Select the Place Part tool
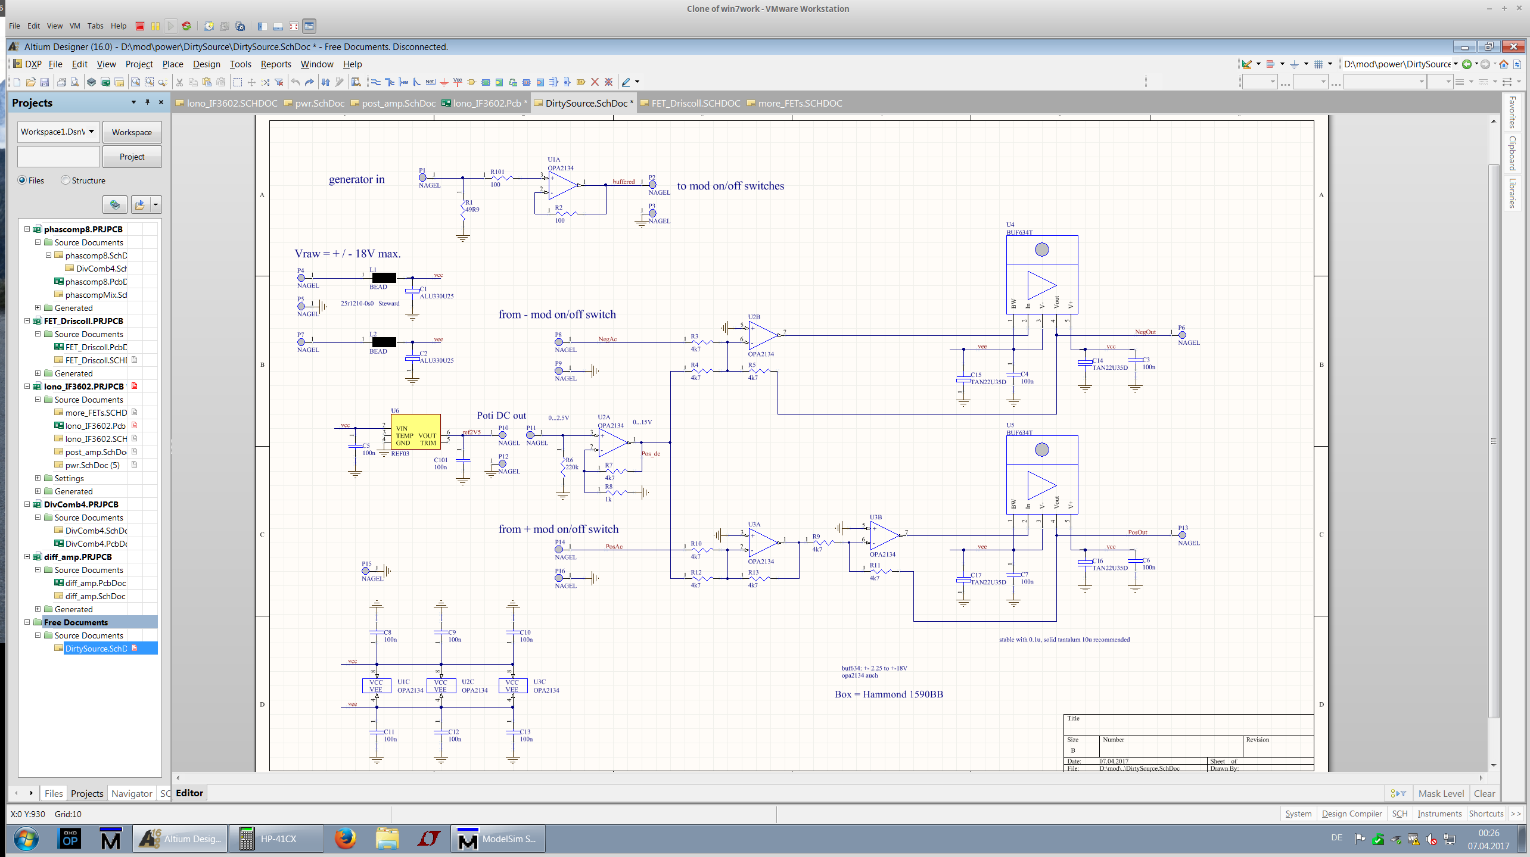The image size is (1530, 857). pyautogui.click(x=471, y=82)
